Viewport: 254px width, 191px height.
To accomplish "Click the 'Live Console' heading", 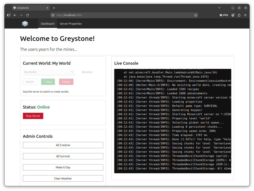I will (x=126, y=63).
